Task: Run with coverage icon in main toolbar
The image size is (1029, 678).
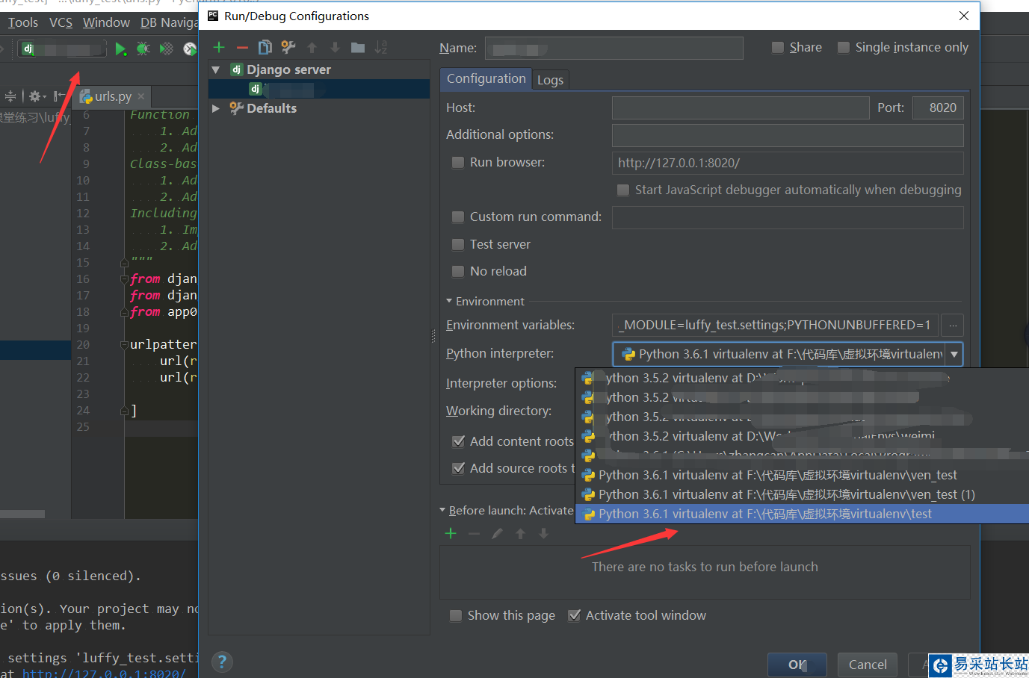Action: 166,49
